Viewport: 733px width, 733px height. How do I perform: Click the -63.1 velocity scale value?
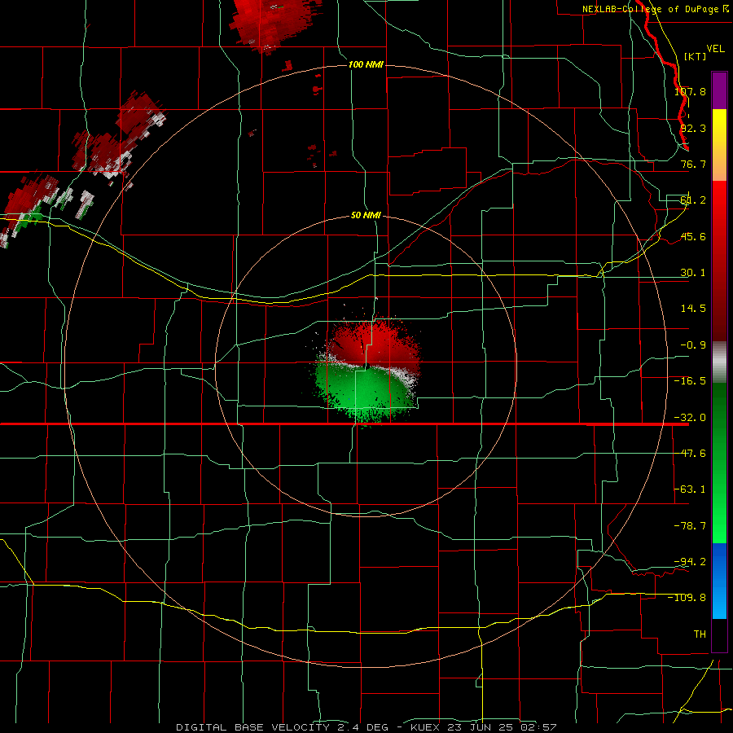pyautogui.click(x=690, y=489)
